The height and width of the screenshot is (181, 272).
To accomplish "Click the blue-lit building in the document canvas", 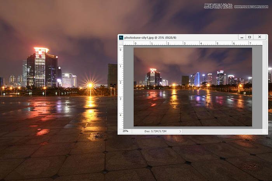I will (x=197, y=79).
